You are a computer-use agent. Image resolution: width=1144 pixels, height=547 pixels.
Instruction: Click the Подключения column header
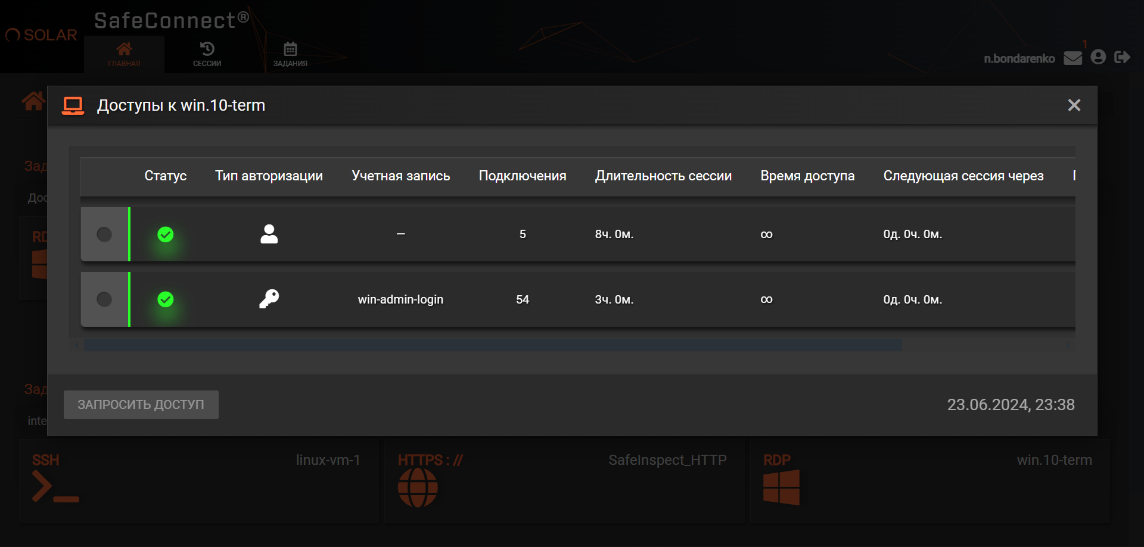(523, 176)
